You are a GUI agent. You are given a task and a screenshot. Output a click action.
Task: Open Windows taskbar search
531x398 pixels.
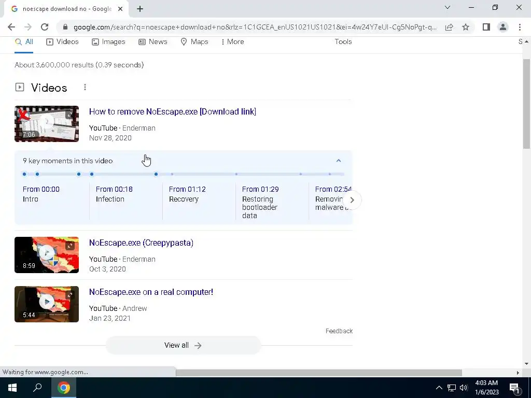37,388
